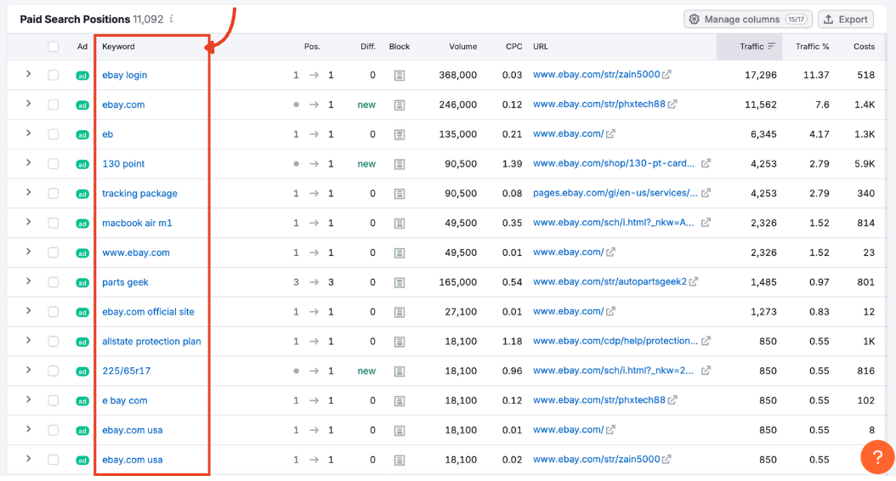Click the ad badge for 225/65r17
Viewport: 896px width, 481px height.
click(x=82, y=371)
